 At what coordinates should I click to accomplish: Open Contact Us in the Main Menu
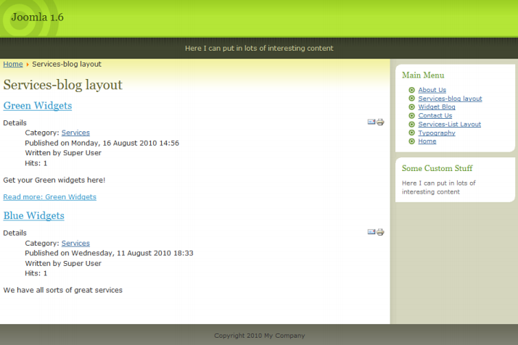coord(435,115)
